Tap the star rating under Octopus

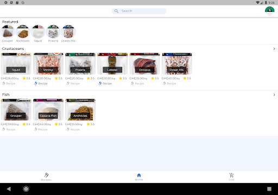coord(155,78)
